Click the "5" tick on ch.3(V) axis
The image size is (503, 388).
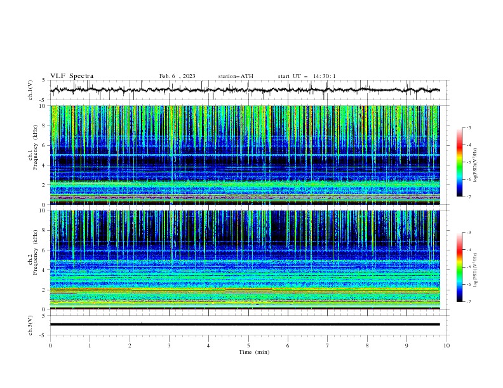point(44,315)
